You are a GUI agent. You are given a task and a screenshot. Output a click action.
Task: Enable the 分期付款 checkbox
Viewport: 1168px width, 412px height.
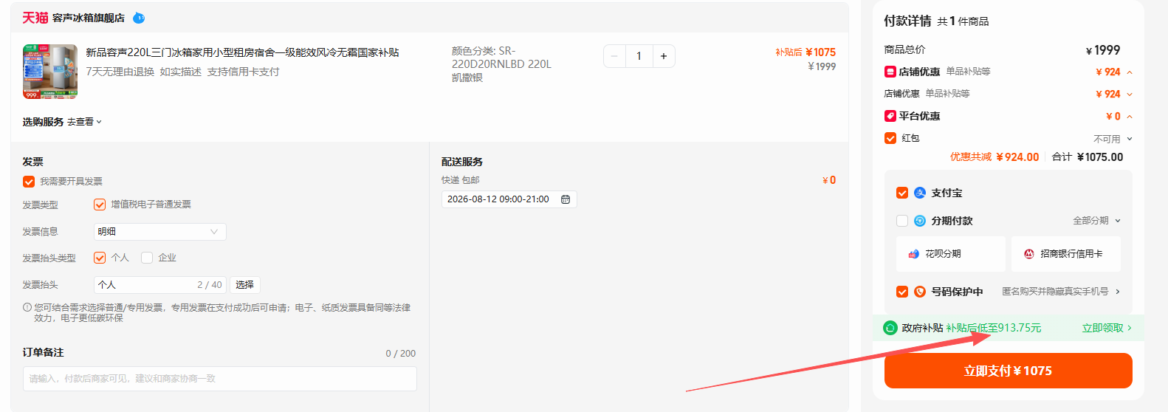(x=902, y=221)
